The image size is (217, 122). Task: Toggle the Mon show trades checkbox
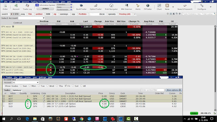tap(29, 86)
